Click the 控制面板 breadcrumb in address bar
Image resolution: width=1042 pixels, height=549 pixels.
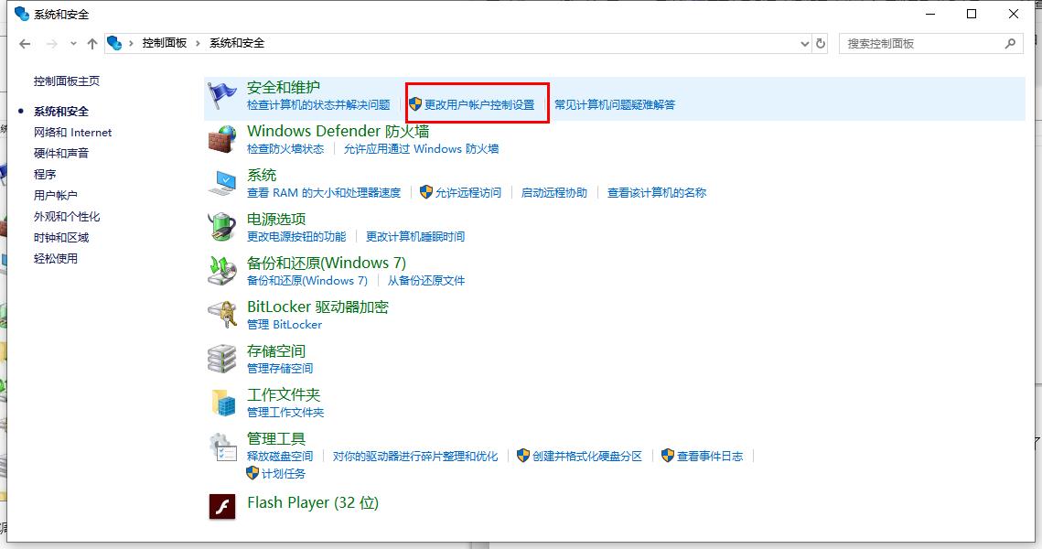pos(164,43)
